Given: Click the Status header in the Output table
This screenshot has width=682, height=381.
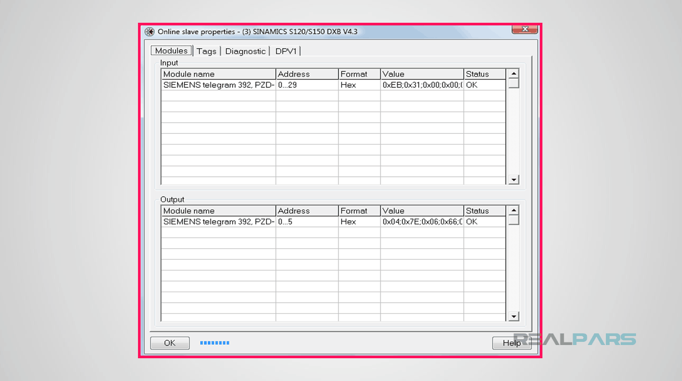Looking at the screenshot, I should click(485, 211).
